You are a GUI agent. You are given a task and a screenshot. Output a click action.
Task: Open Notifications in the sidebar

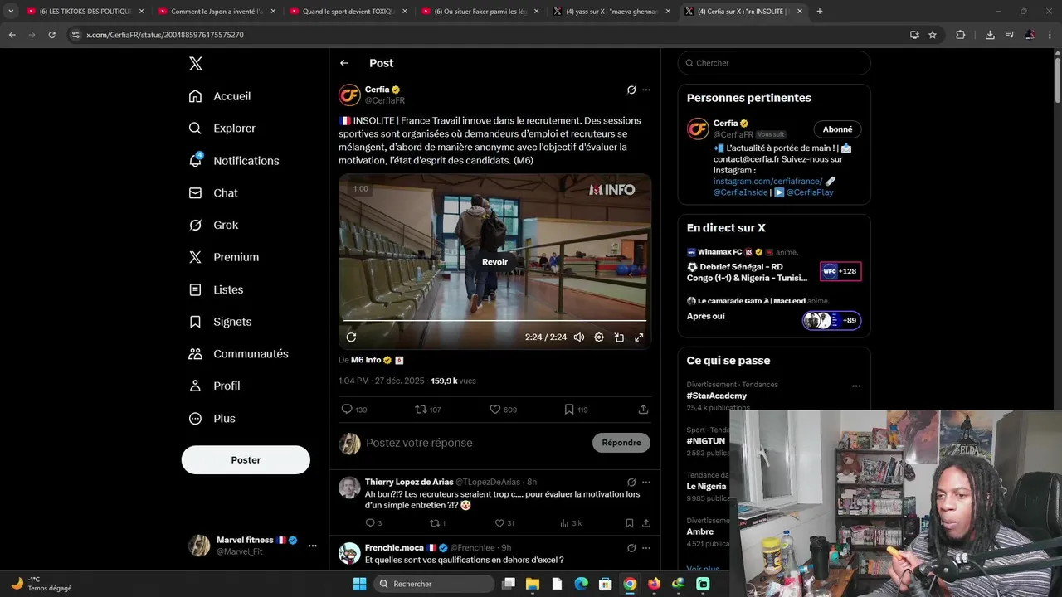coord(234,161)
